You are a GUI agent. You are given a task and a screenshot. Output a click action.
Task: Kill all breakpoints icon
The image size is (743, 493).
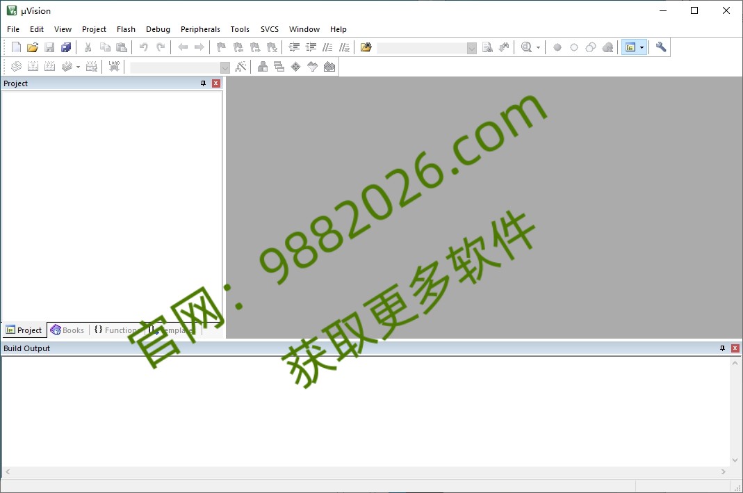click(607, 47)
